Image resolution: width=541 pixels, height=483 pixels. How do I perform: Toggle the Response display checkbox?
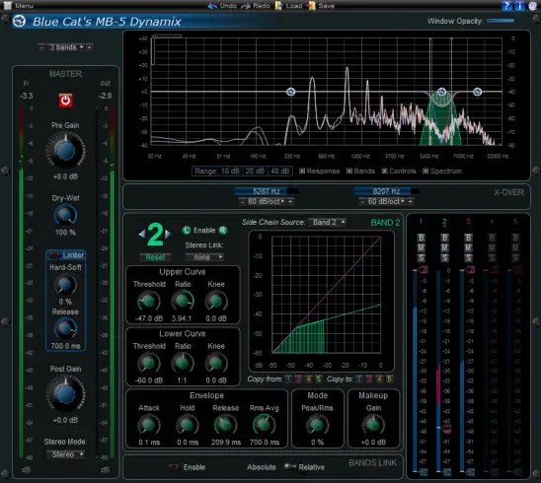302,171
